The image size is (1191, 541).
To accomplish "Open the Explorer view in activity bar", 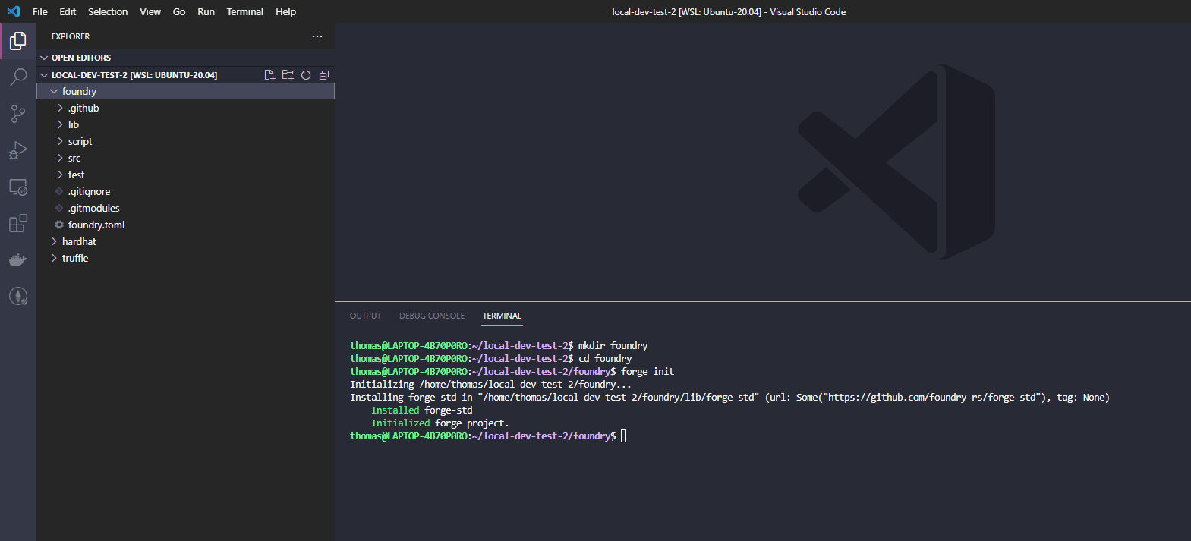I will pyautogui.click(x=18, y=41).
